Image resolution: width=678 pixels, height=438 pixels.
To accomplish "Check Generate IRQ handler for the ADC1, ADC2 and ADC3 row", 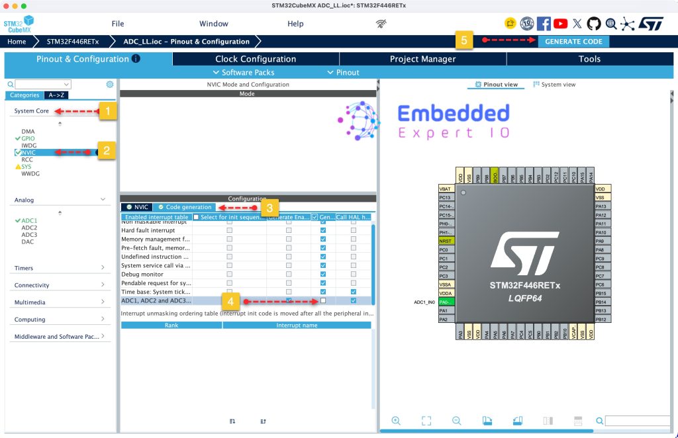I will click(x=323, y=300).
